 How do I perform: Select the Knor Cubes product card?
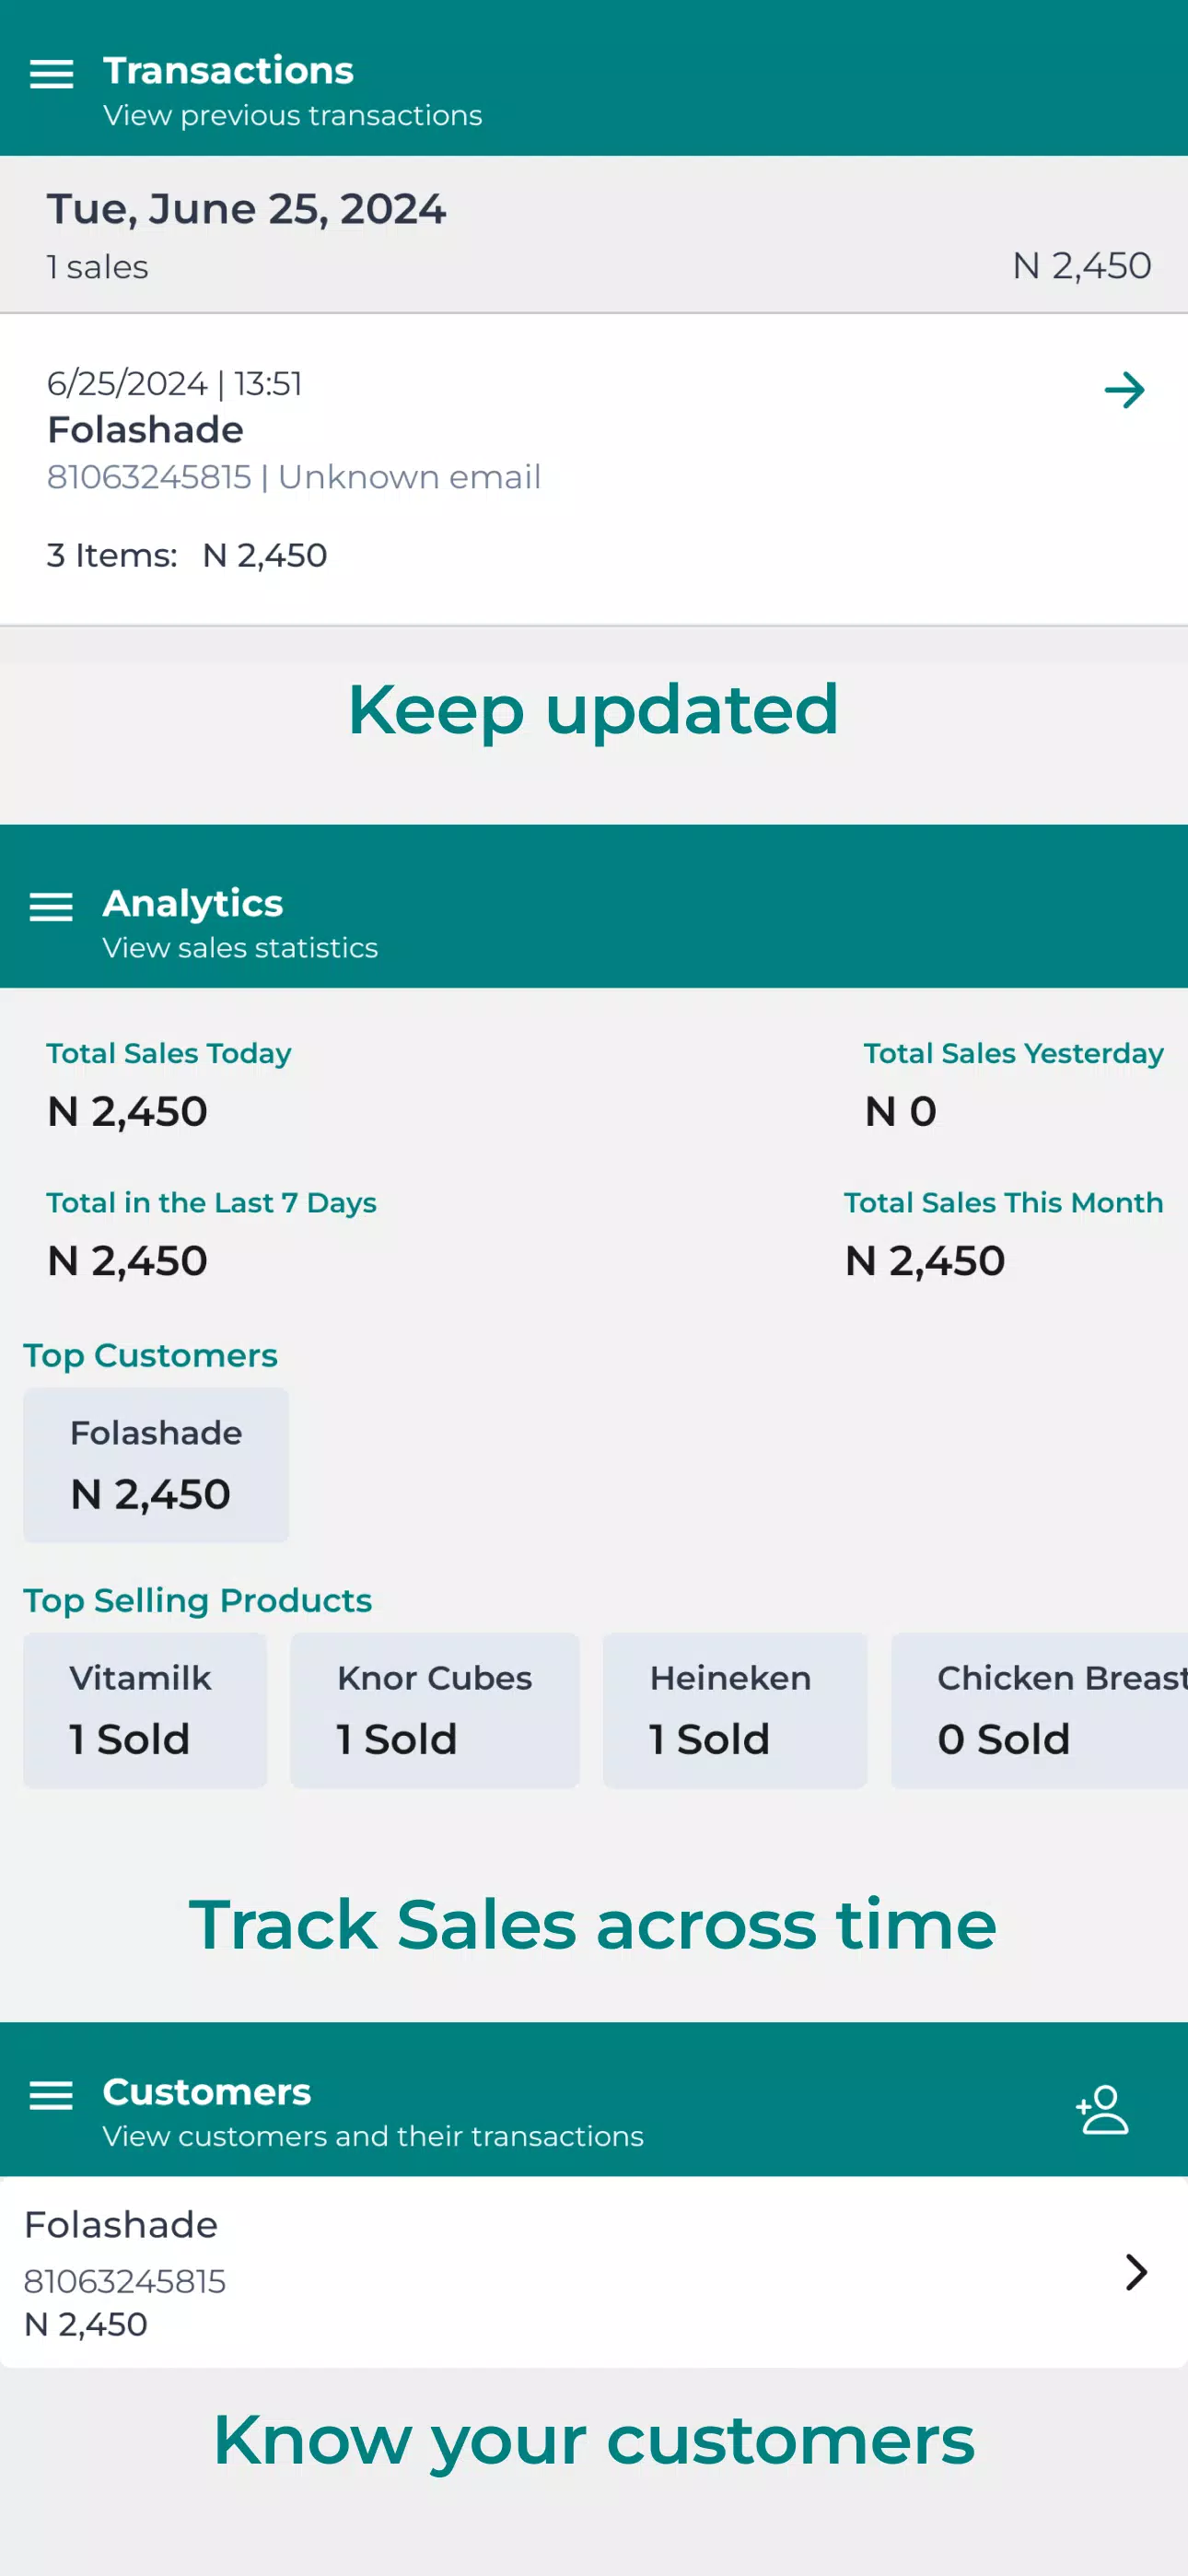(435, 1710)
